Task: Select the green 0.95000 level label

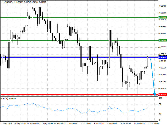Action: tap(163, 17)
